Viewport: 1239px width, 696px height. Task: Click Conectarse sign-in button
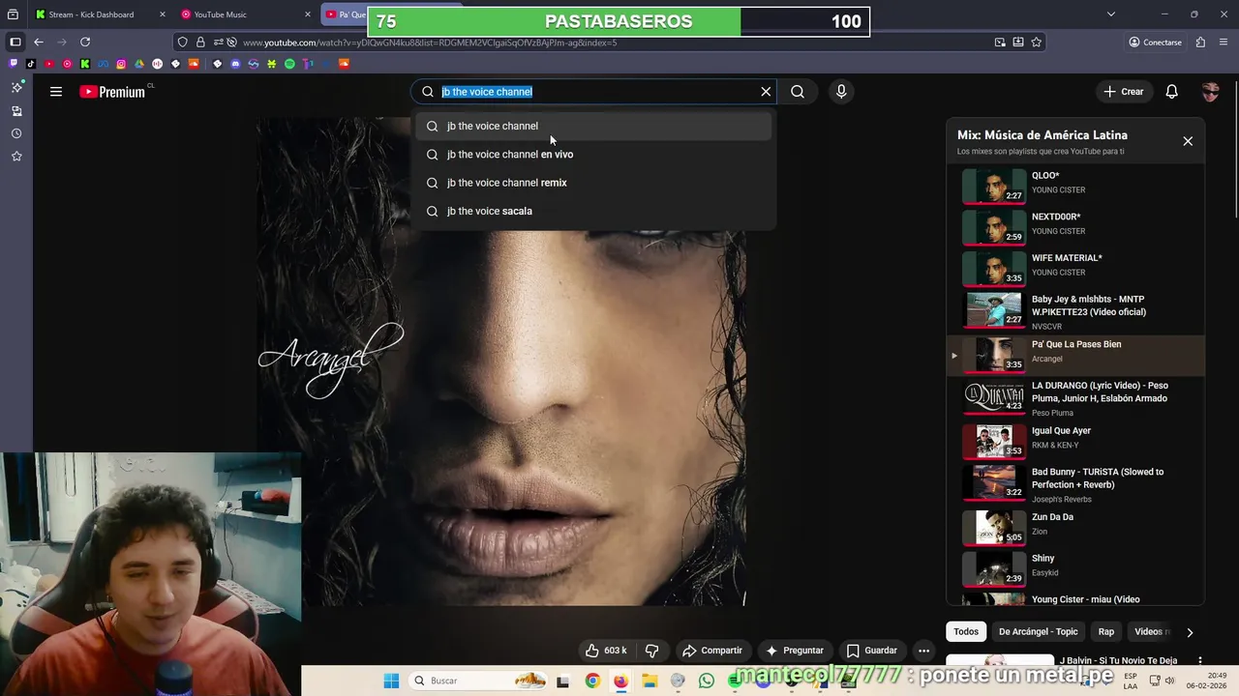(1155, 43)
